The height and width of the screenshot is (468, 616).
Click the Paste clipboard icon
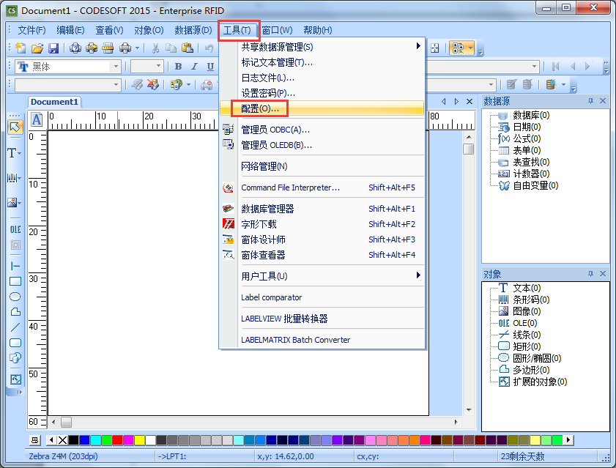coord(188,48)
